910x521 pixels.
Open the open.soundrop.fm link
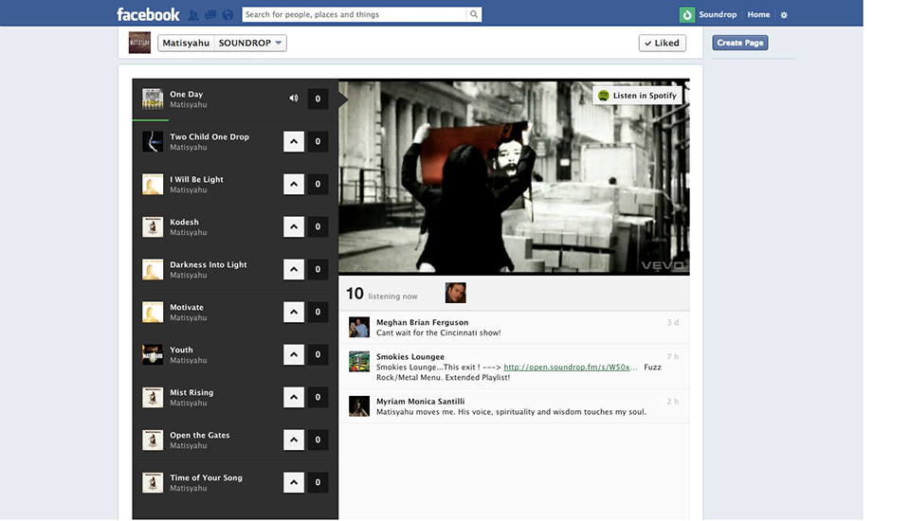(x=570, y=368)
